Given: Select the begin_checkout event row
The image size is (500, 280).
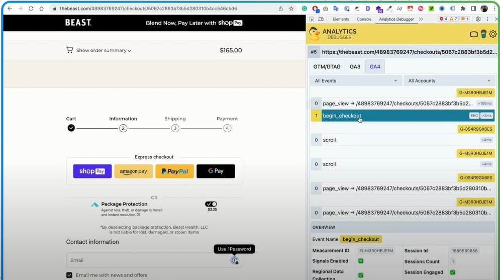Looking at the screenshot, I should point(403,116).
